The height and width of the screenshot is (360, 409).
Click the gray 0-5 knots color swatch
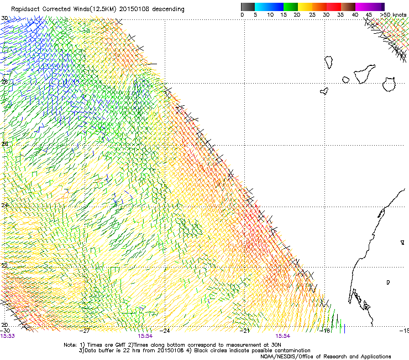(248, 7)
